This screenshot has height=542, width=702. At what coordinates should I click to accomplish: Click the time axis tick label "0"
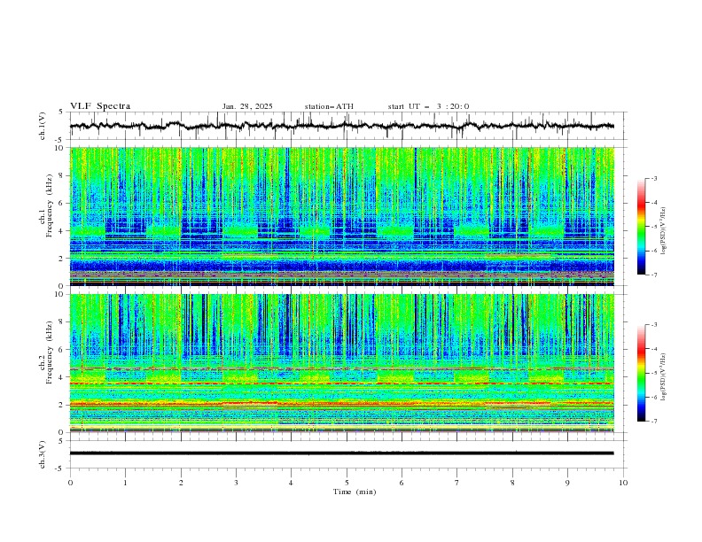70,483
